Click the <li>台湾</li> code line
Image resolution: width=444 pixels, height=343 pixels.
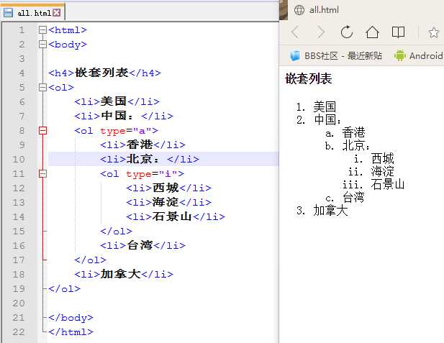tap(142, 245)
